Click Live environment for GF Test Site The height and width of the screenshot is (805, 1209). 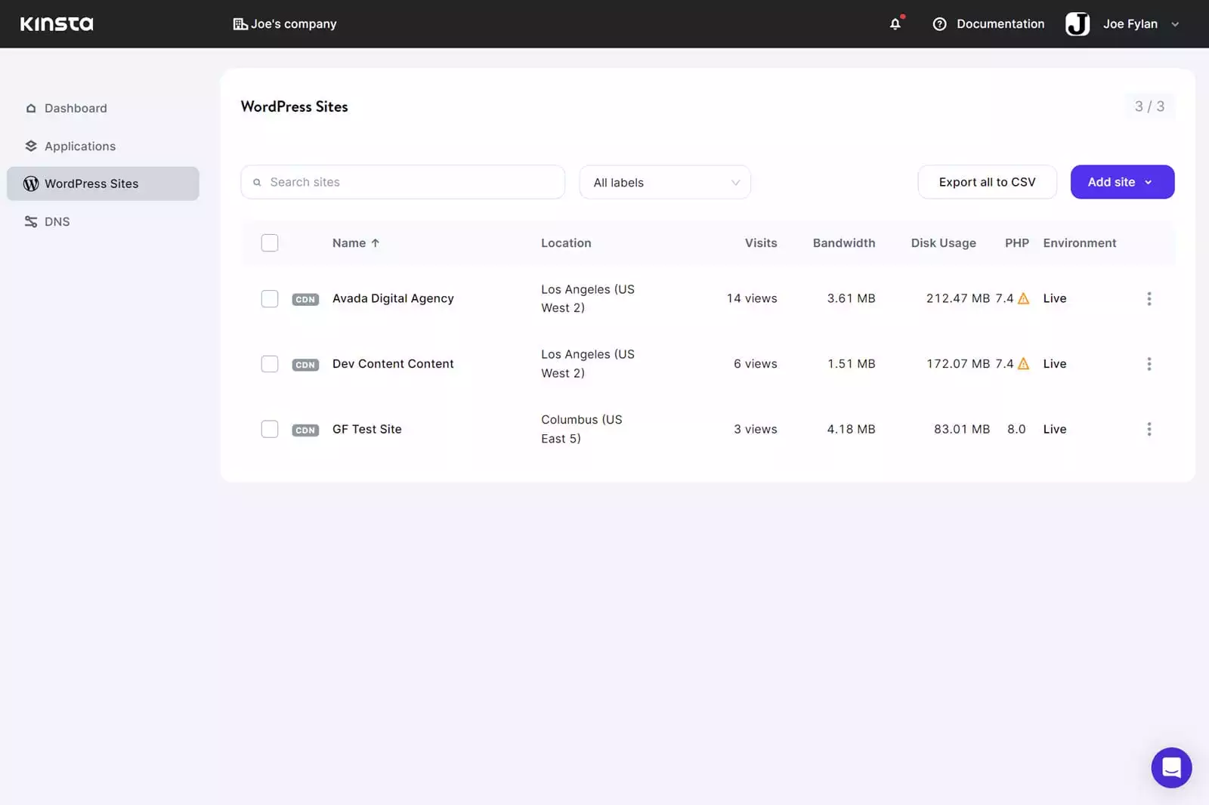tap(1055, 429)
